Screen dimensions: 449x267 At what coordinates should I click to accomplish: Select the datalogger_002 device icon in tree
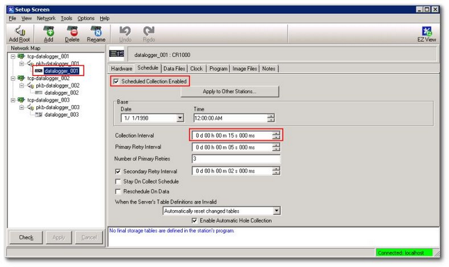pyautogui.click(x=39, y=93)
